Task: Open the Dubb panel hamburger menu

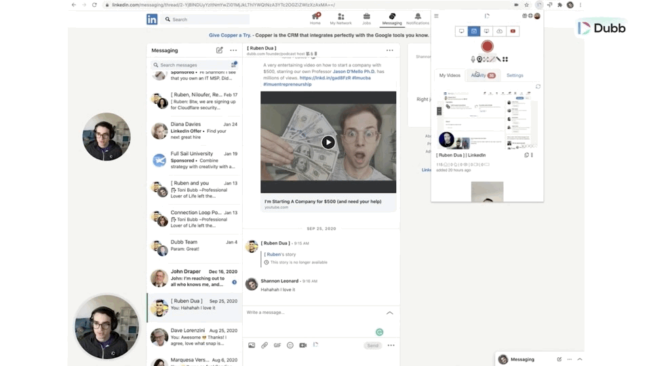Action: (436, 16)
